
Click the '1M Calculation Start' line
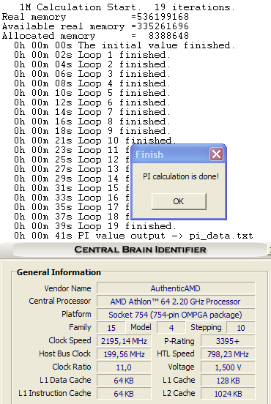click(x=127, y=7)
